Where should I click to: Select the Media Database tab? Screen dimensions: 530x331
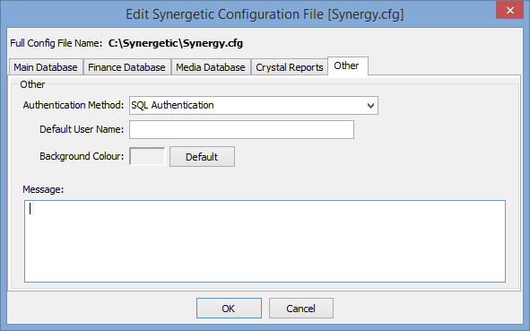(x=211, y=67)
